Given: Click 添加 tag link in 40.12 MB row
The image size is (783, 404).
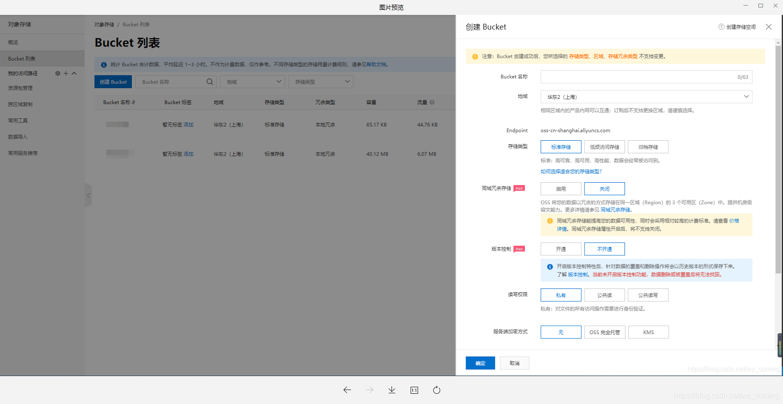Looking at the screenshot, I should [188, 154].
